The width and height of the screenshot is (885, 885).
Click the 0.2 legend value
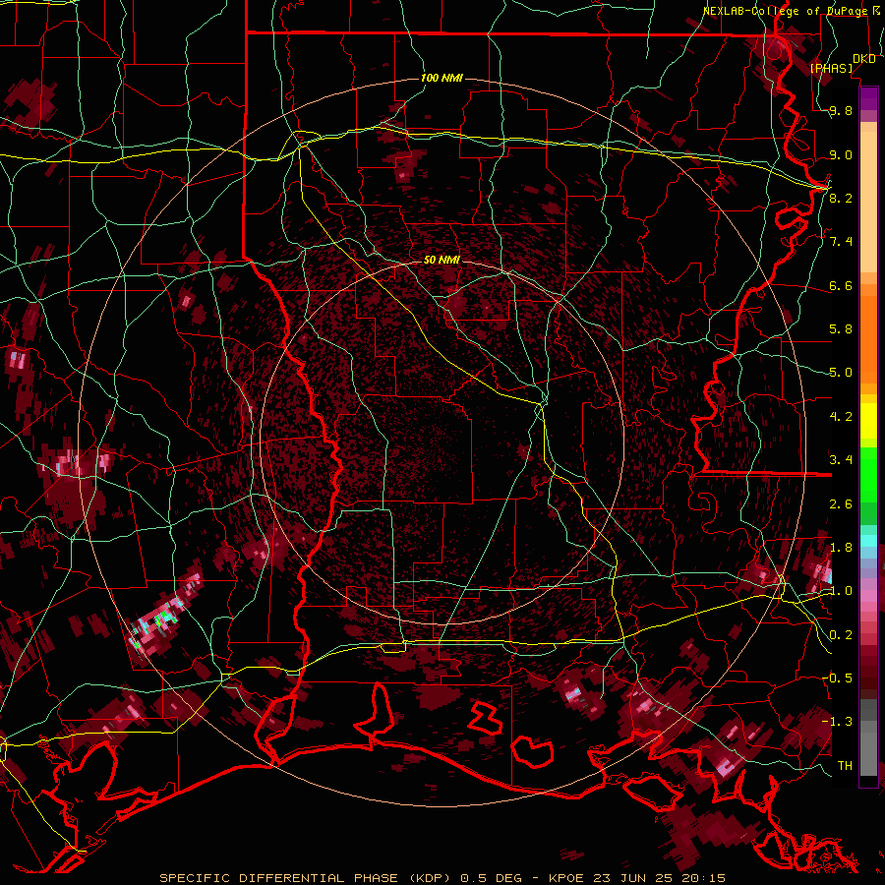coord(841,635)
